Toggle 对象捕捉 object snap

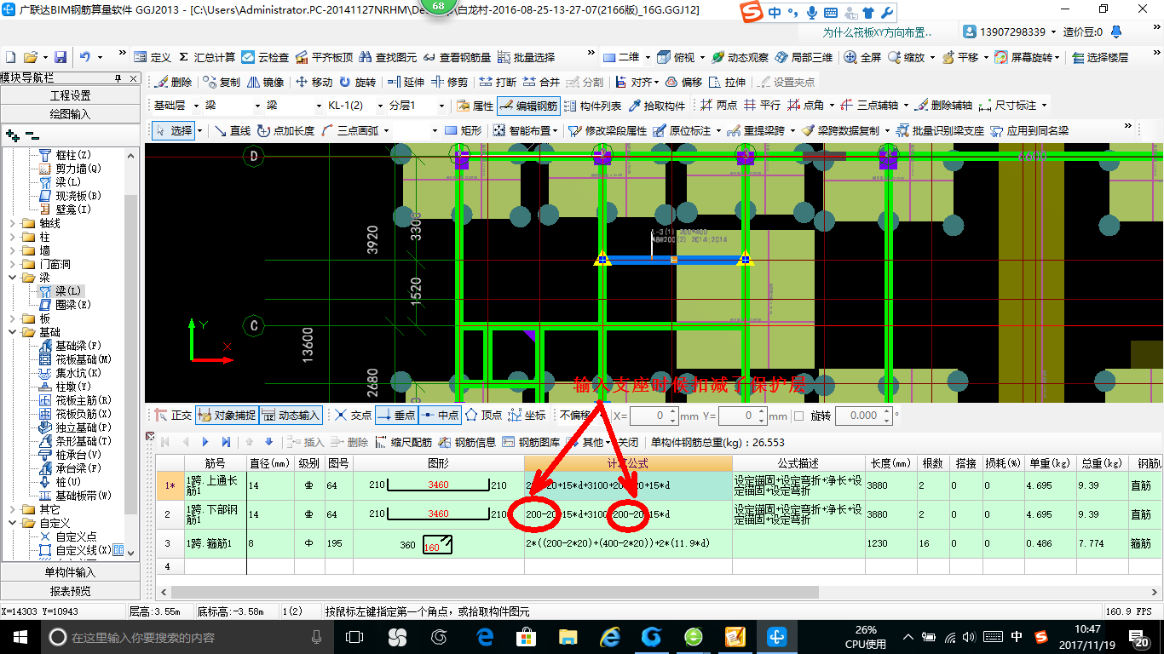coord(227,415)
